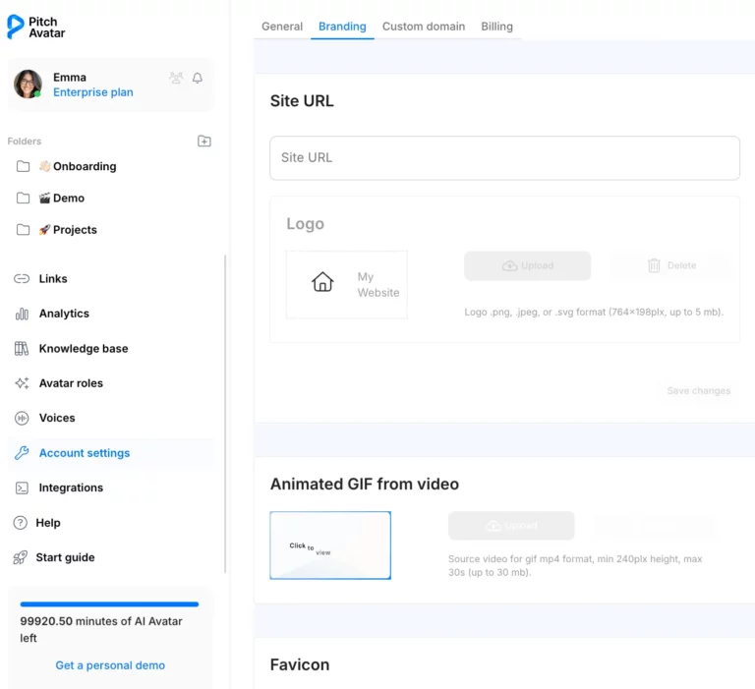Screen dimensions: 755x689
Task: Open Links from the sidebar
Action: [52, 279]
